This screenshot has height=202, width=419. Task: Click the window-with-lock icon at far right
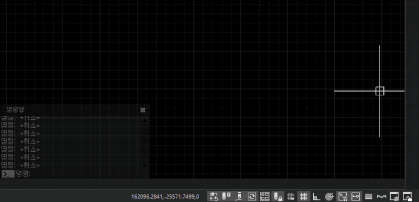407,197
